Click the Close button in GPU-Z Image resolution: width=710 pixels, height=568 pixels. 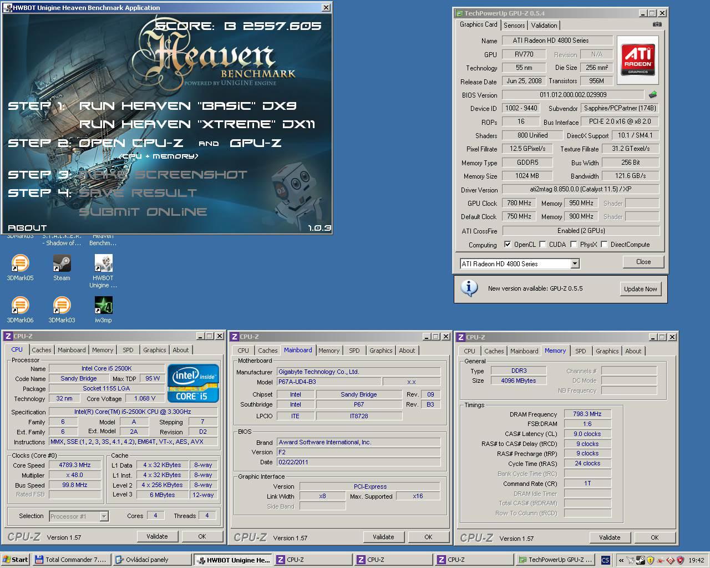click(x=643, y=262)
